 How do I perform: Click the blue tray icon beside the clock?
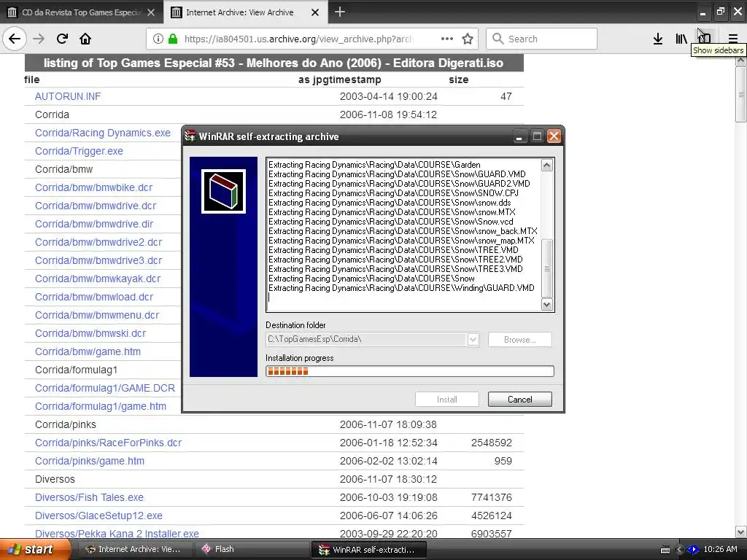coord(693,550)
